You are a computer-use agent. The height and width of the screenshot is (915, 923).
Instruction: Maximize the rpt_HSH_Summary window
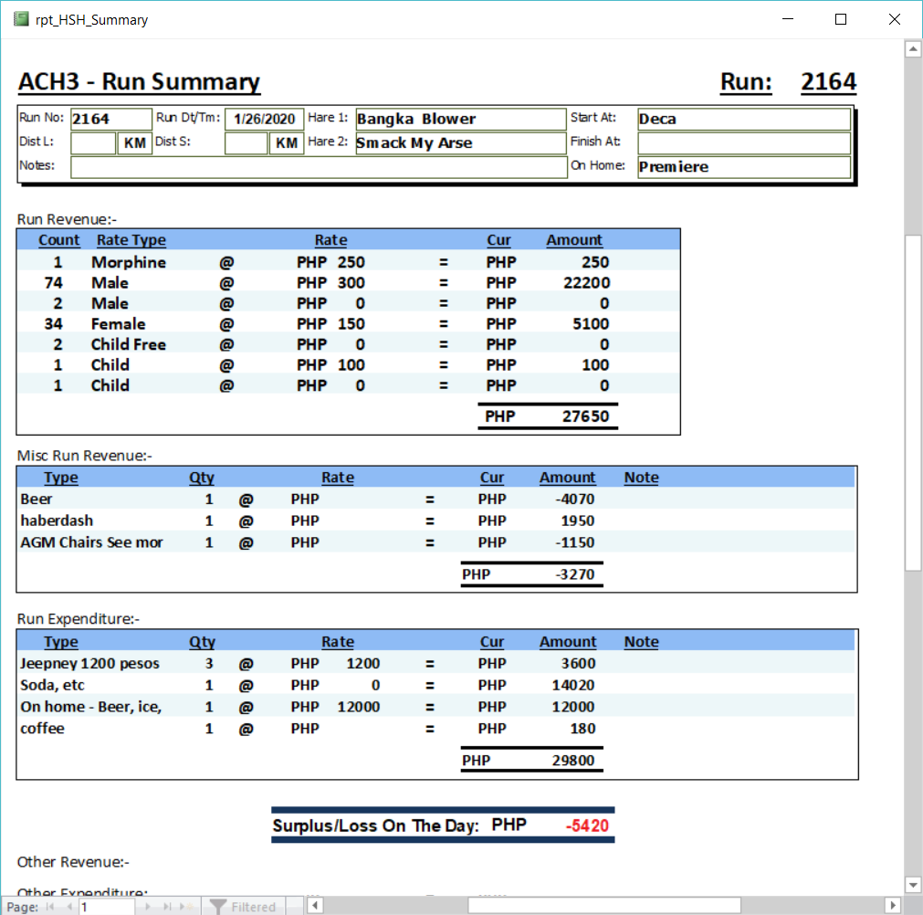[841, 19]
